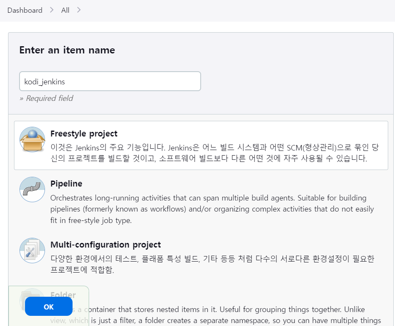Select the Freestyle project title
Screen dimensions: 395x326
(x=84, y=134)
